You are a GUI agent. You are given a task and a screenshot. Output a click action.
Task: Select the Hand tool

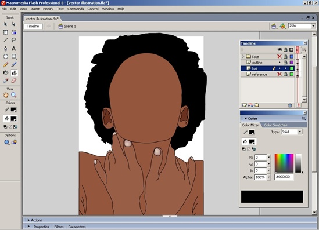[5, 95]
